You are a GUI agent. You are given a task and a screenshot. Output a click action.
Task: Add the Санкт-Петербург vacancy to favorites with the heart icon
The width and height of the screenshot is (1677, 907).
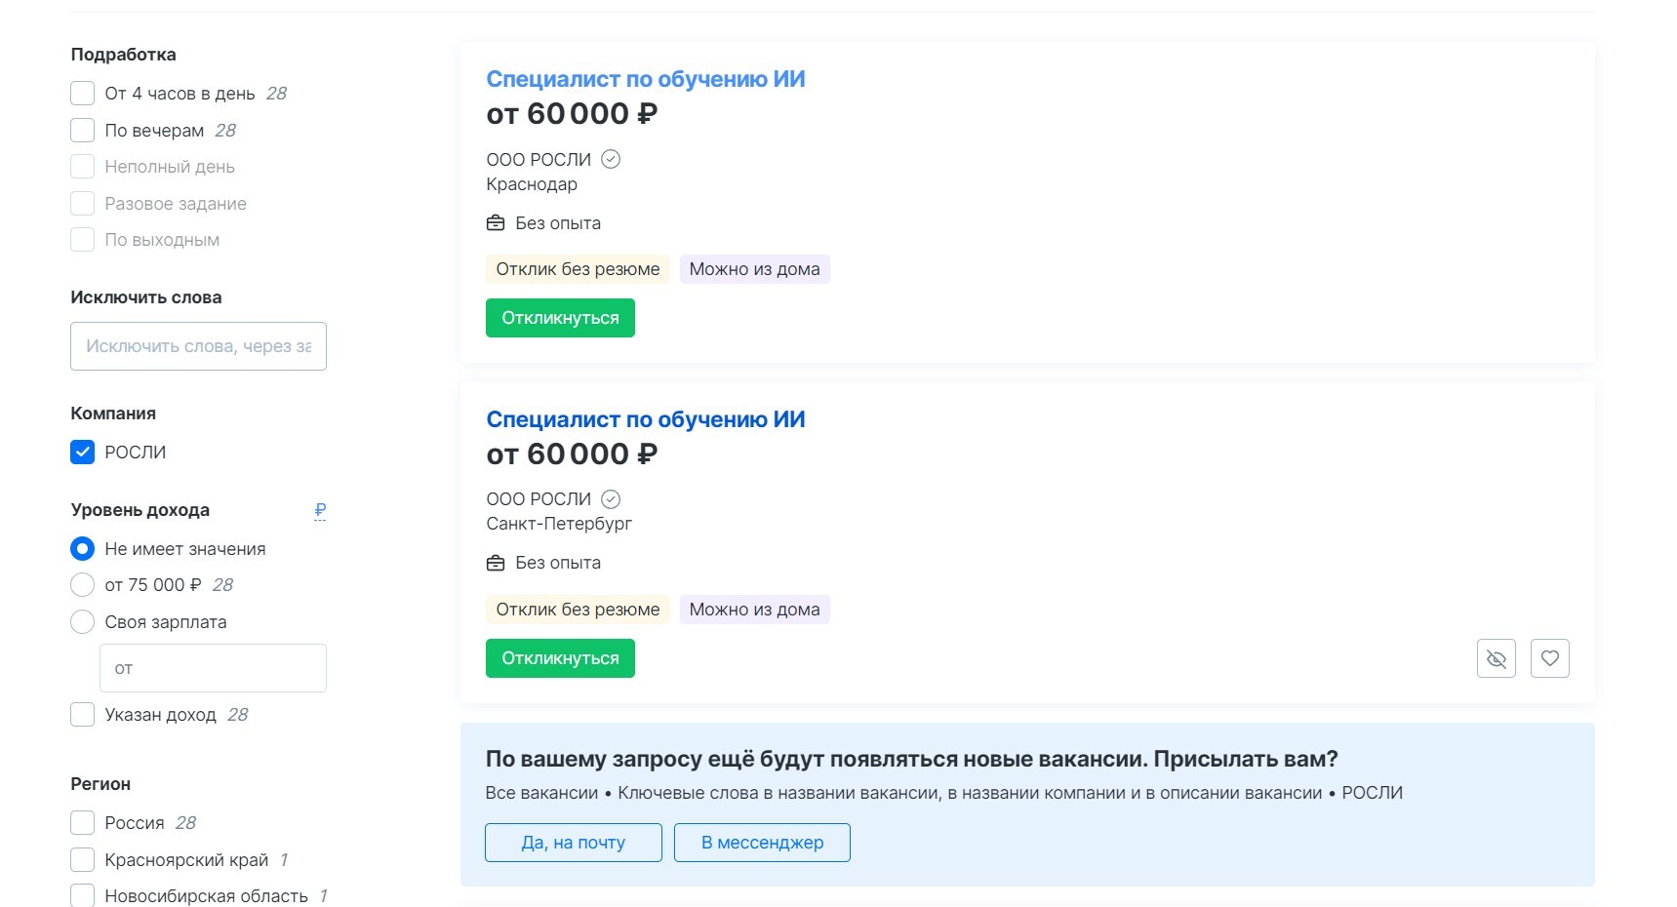click(1549, 658)
